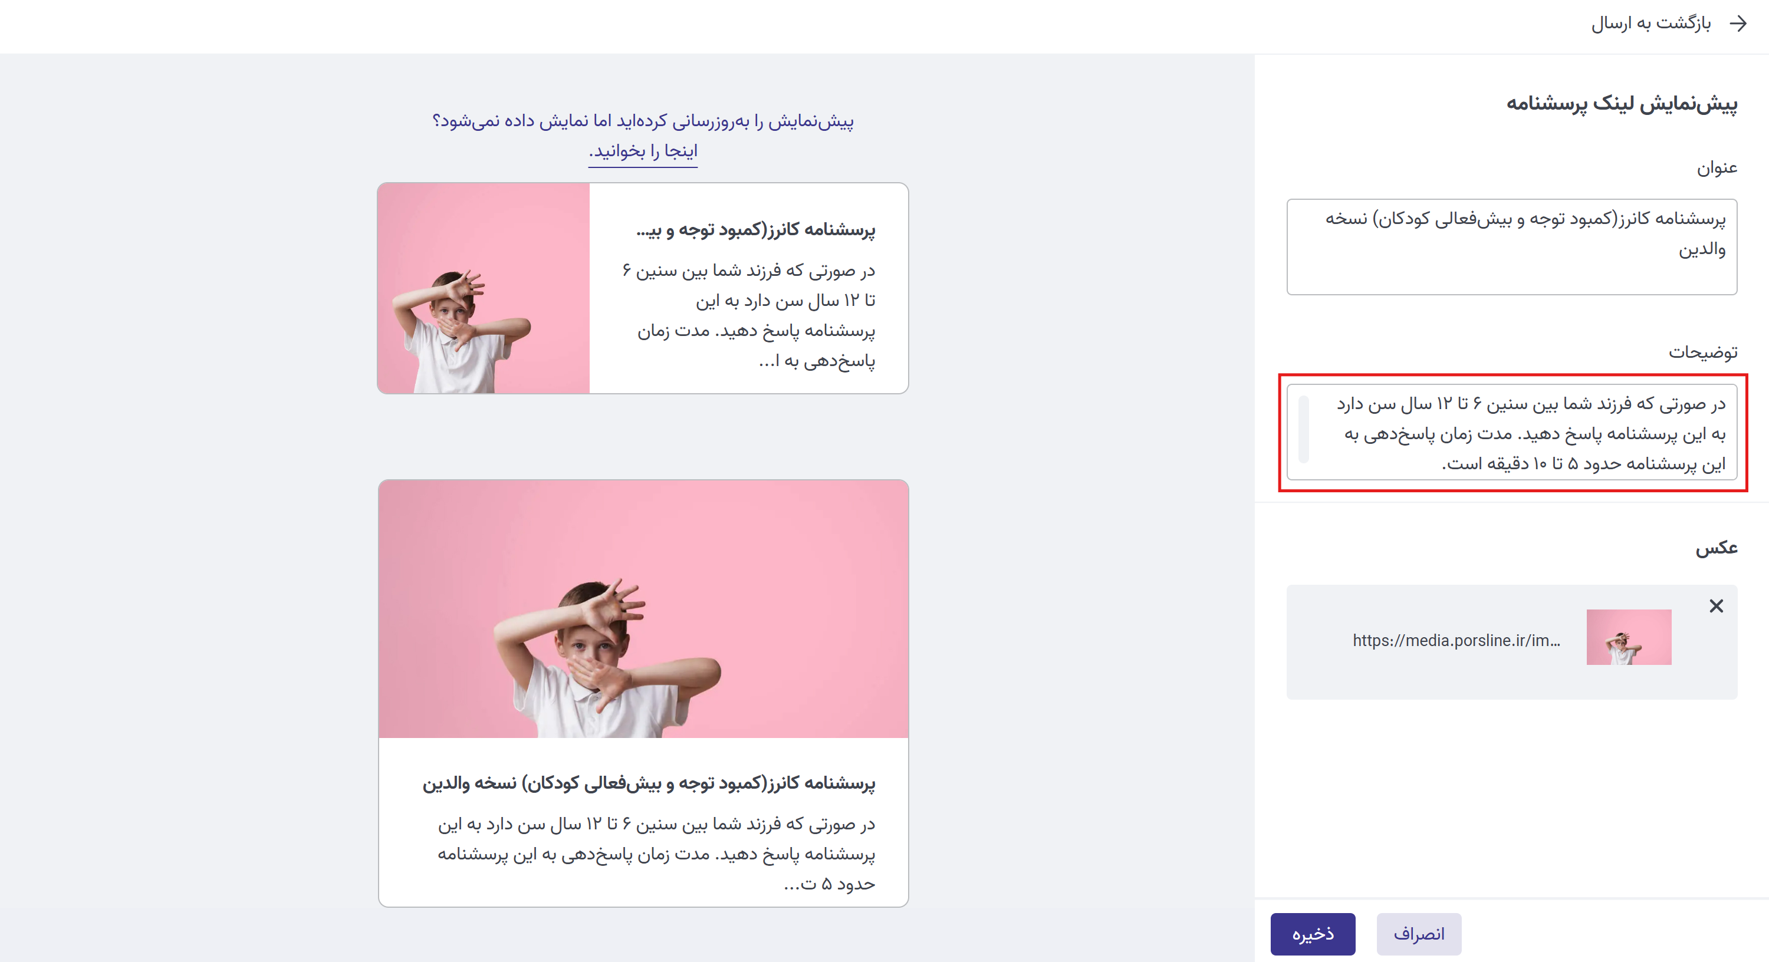Click the small preview card image

pos(484,288)
